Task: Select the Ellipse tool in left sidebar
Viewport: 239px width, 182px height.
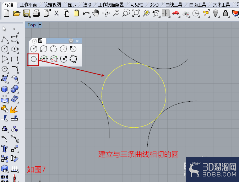Action: coord(15,49)
